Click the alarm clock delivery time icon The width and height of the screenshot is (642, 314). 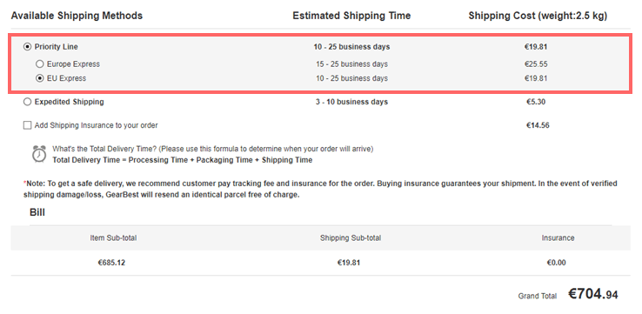click(39, 154)
